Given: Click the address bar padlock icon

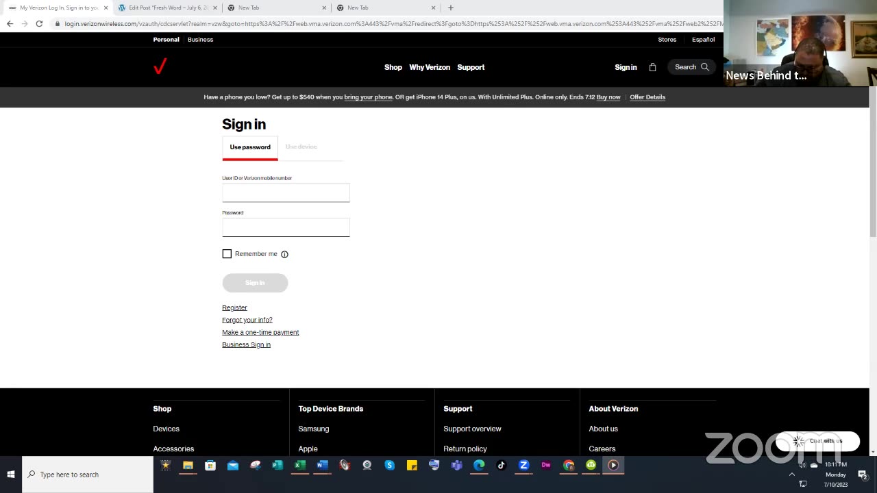Looking at the screenshot, I should pyautogui.click(x=58, y=23).
